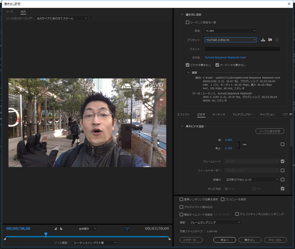Select the NTSC radio button

click(226, 189)
